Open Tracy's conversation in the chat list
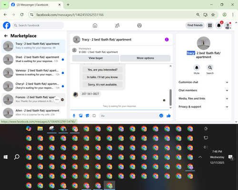Viewport: 238px width, 190px height. pyautogui.click(x=33, y=46)
